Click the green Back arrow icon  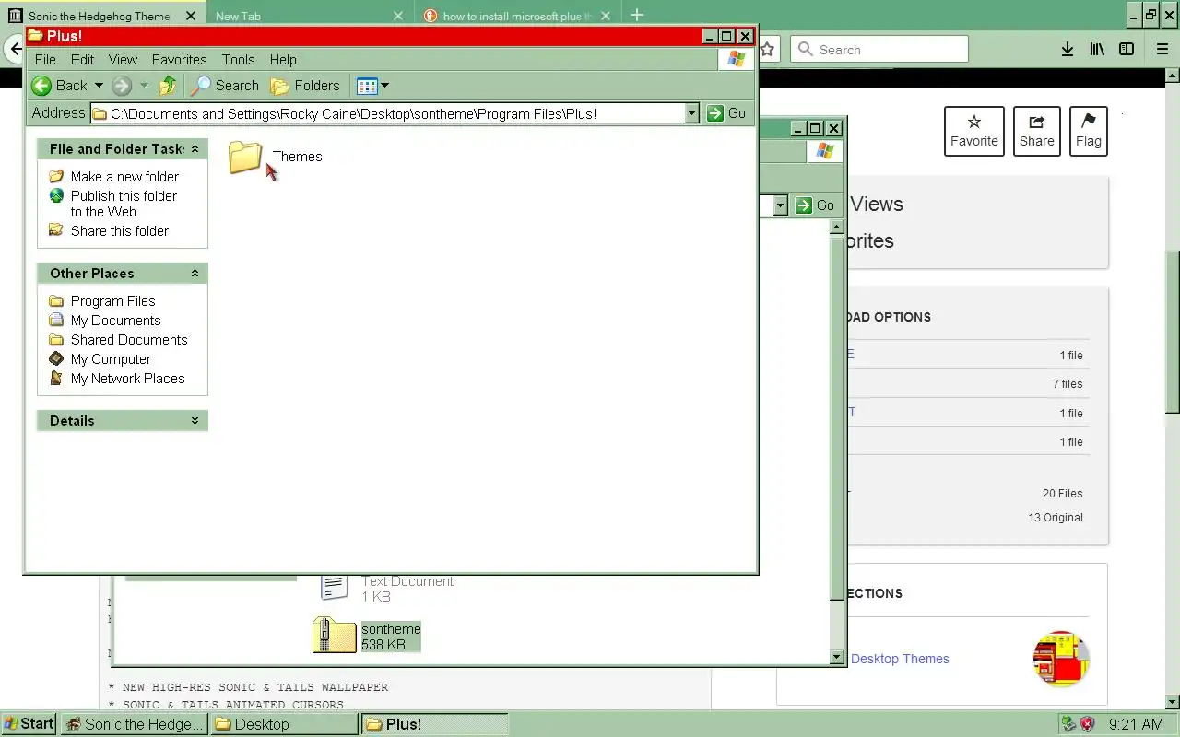41,86
